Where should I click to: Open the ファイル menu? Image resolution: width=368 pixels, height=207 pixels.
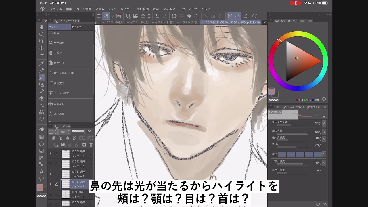[x=56, y=9]
